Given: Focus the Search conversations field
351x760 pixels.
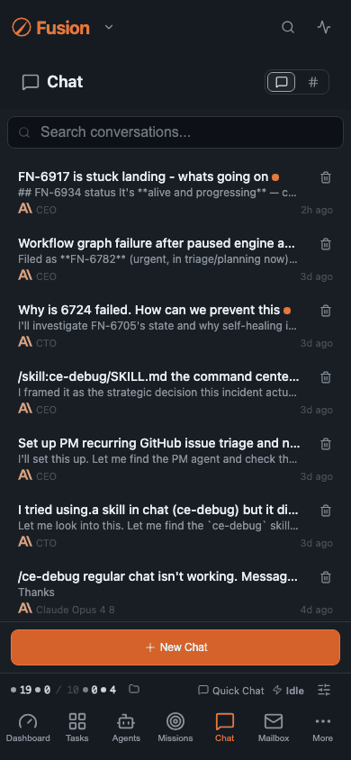Looking at the screenshot, I should click(175, 131).
